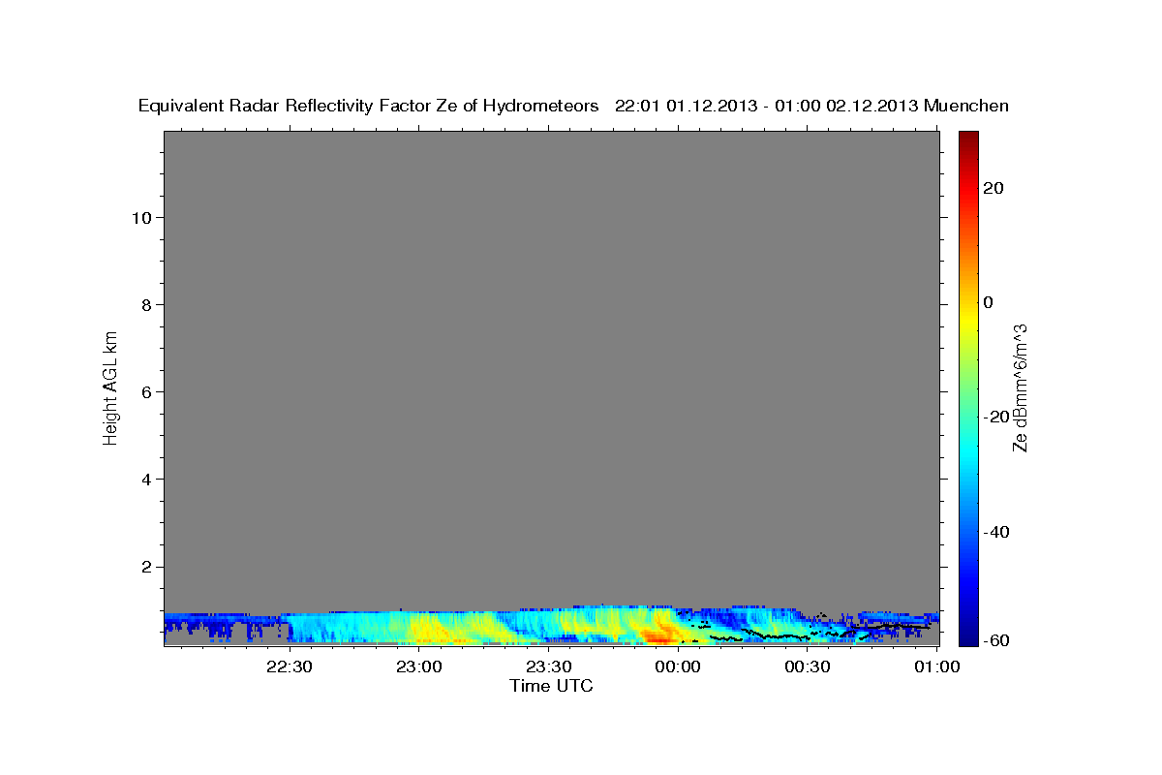Screen dimensions: 1162x775
Task: Click the colorbar value -40
Action: click(x=997, y=532)
